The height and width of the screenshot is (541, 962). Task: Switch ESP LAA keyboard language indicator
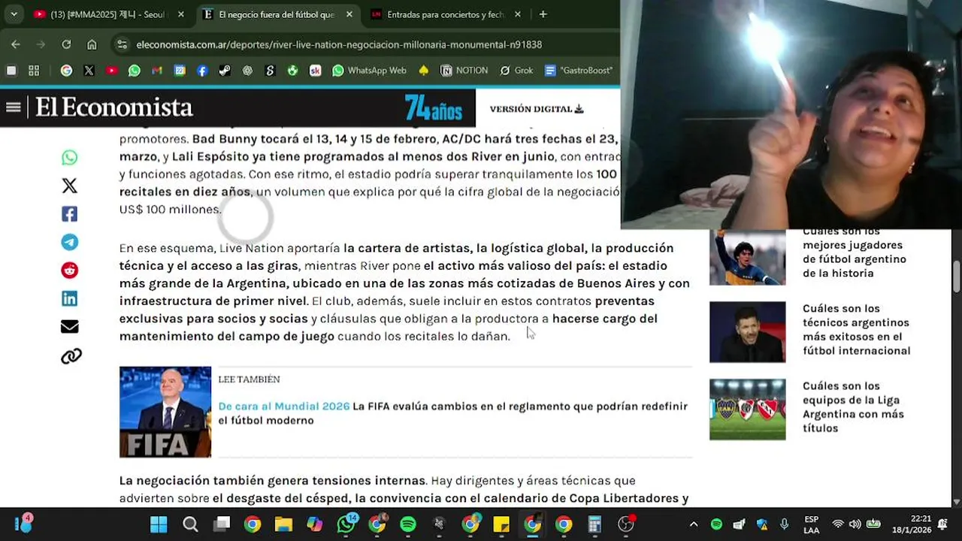811,524
